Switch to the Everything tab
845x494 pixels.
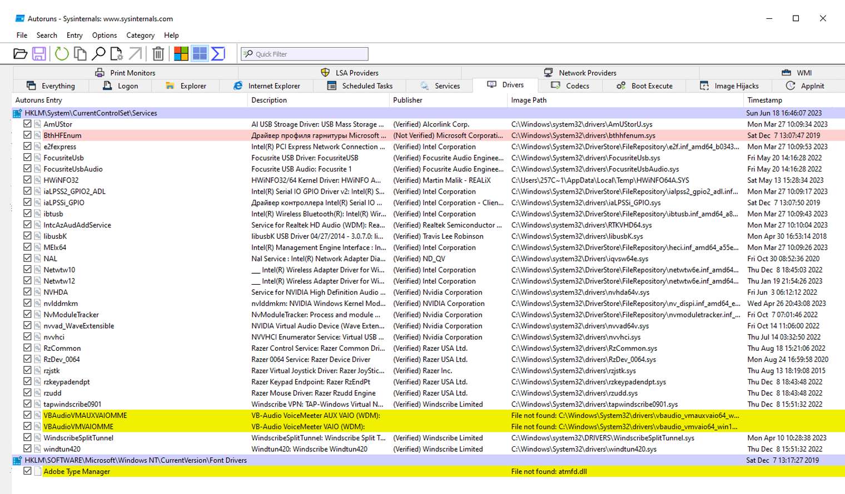click(x=51, y=86)
